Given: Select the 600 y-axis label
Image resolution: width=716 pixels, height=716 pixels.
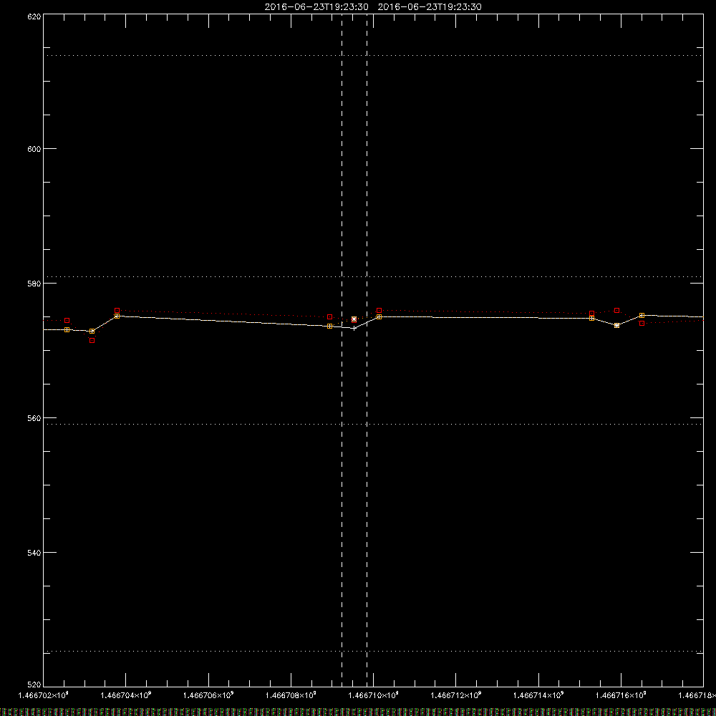Looking at the screenshot, I should tap(34, 149).
